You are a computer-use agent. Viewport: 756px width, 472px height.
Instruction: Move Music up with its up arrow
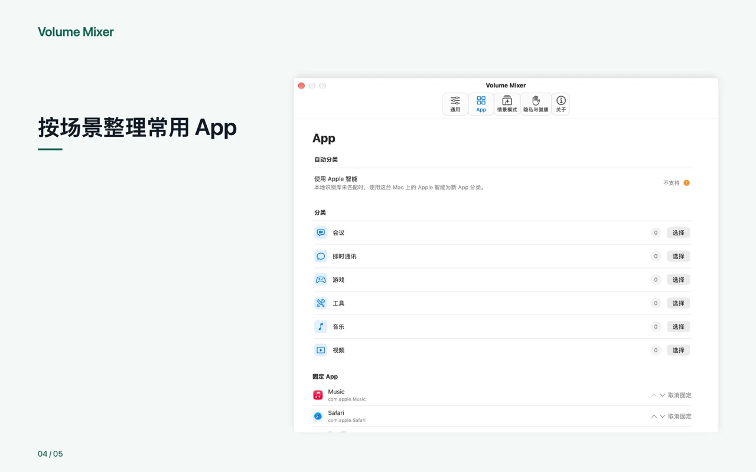pos(654,395)
